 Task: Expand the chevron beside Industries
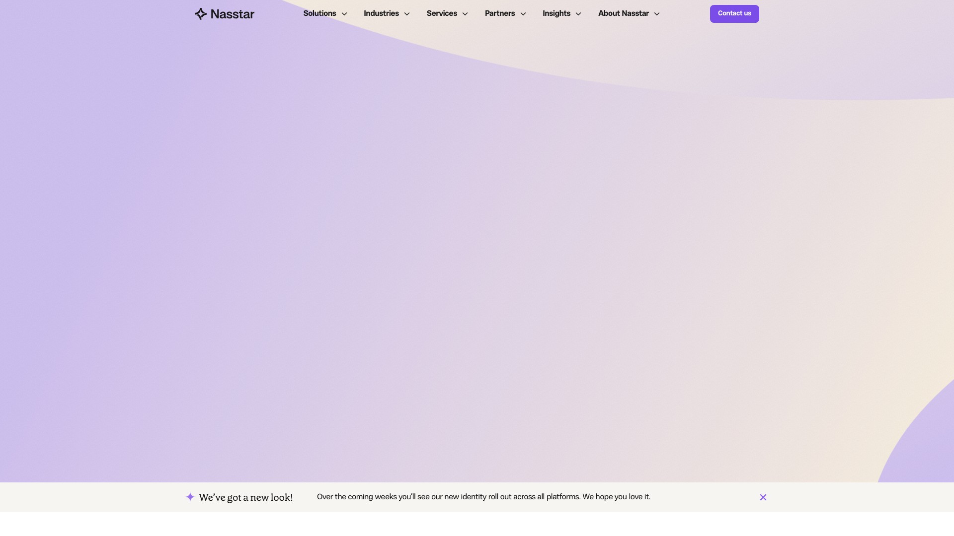point(407,14)
